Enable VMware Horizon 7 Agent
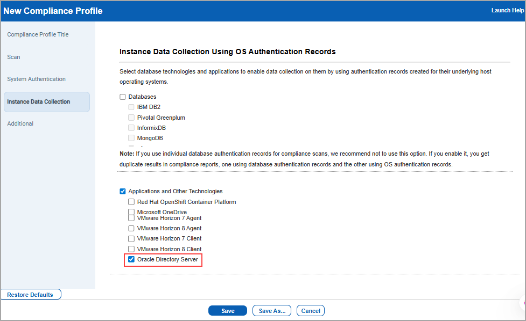The width and height of the screenshot is (526, 321). [131, 218]
